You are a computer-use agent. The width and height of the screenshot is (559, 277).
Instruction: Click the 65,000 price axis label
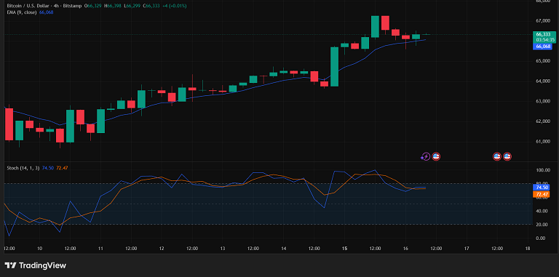543,61
